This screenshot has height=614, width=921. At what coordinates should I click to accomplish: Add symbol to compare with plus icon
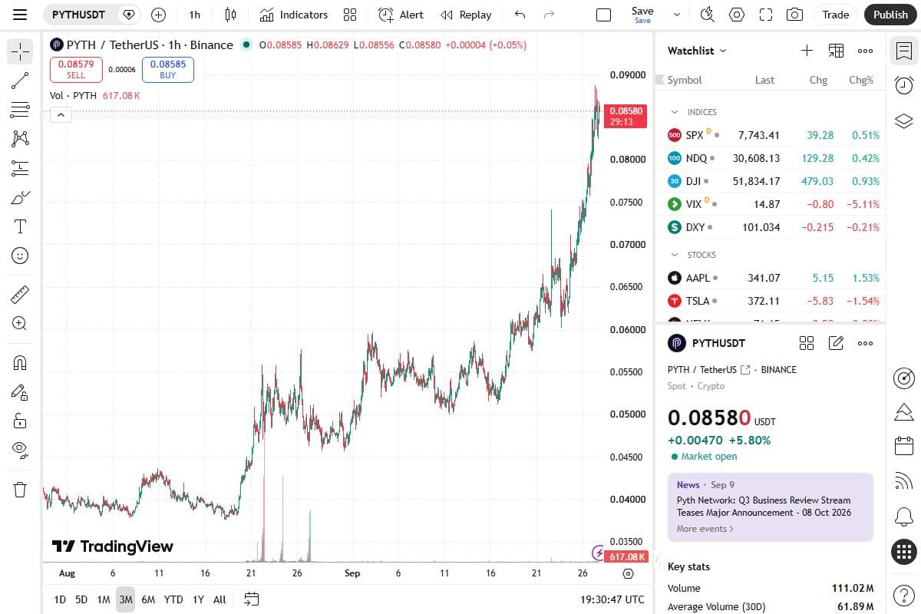tap(158, 15)
